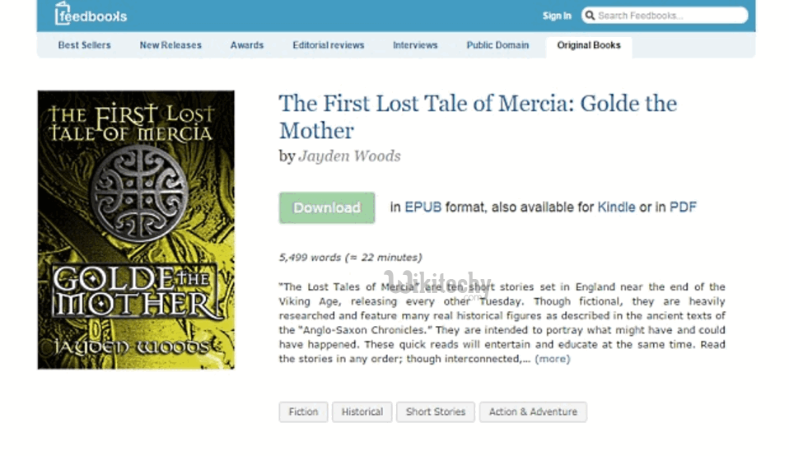Image resolution: width=789 pixels, height=456 pixels.
Task: Click the green Download button
Action: coord(327,207)
